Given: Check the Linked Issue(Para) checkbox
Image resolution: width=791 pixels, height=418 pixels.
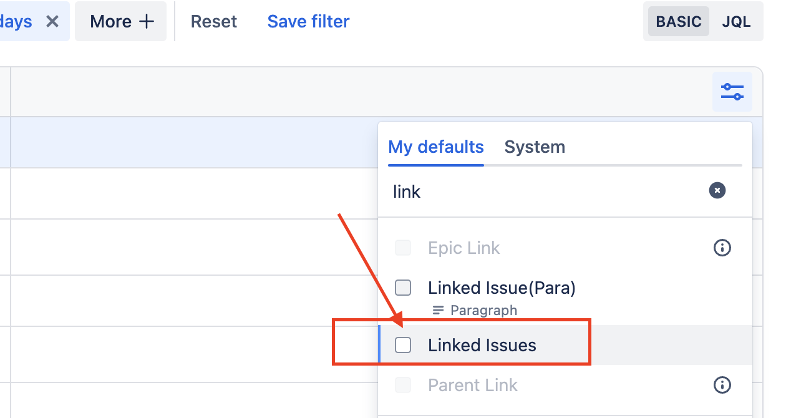Looking at the screenshot, I should (403, 288).
